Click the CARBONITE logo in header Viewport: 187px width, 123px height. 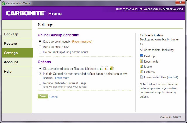click(26, 13)
